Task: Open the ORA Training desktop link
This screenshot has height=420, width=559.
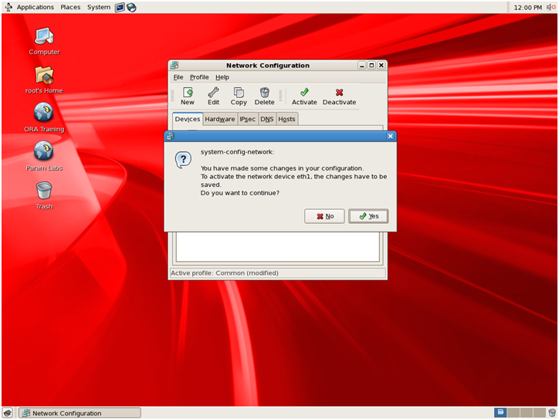Action: [43, 113]
